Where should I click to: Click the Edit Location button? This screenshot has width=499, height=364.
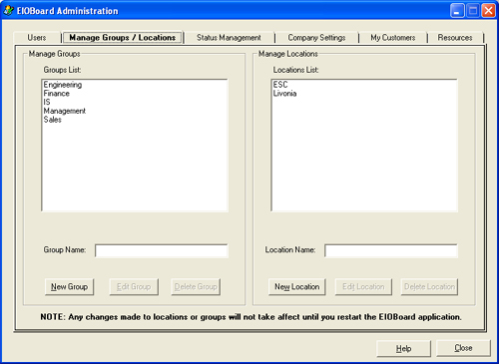click(363, 286)
